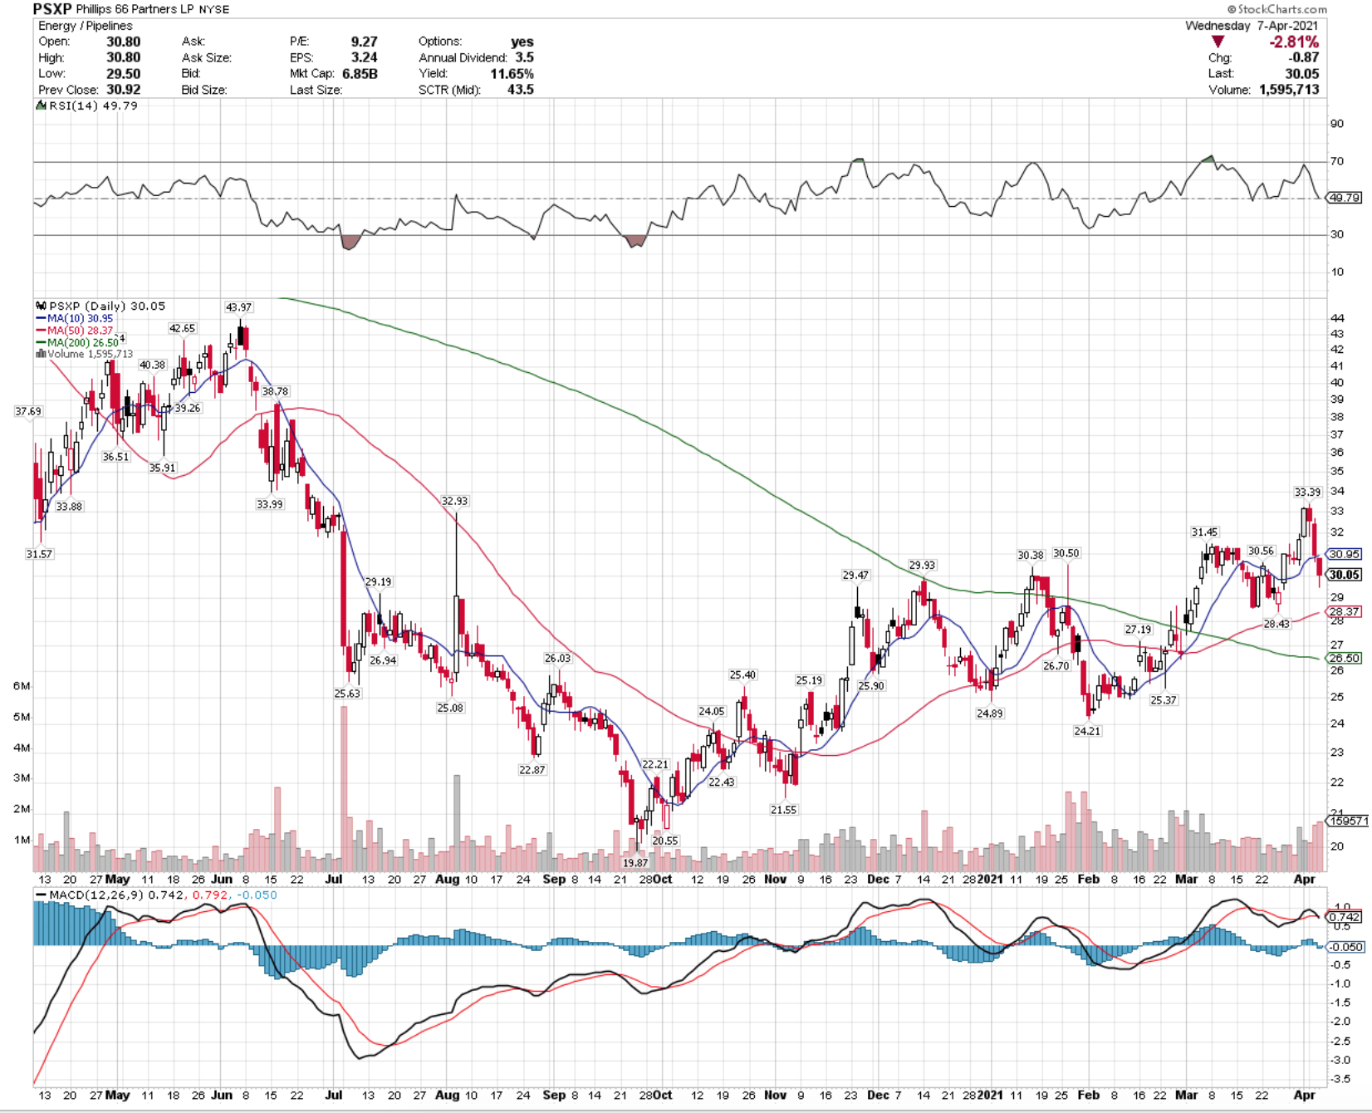Screen dimensions: 1372x1113
Task: Click the PSXP ticker symbol title
Action: pyautogui.click(x=51, y=9)
